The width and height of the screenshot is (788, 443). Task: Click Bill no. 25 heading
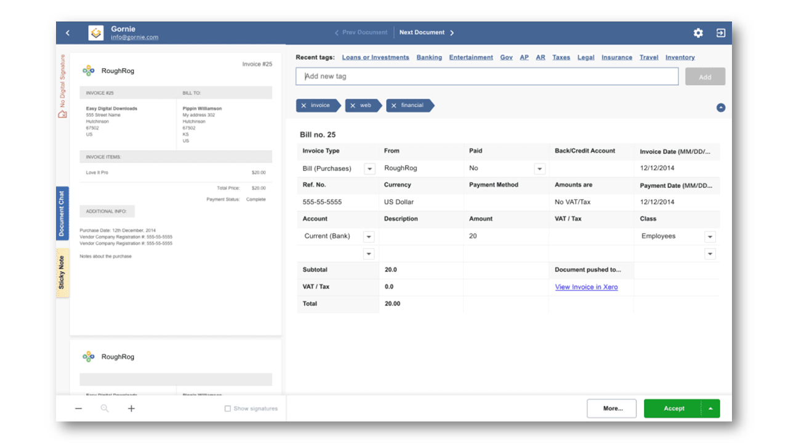[x=318, y=135]
